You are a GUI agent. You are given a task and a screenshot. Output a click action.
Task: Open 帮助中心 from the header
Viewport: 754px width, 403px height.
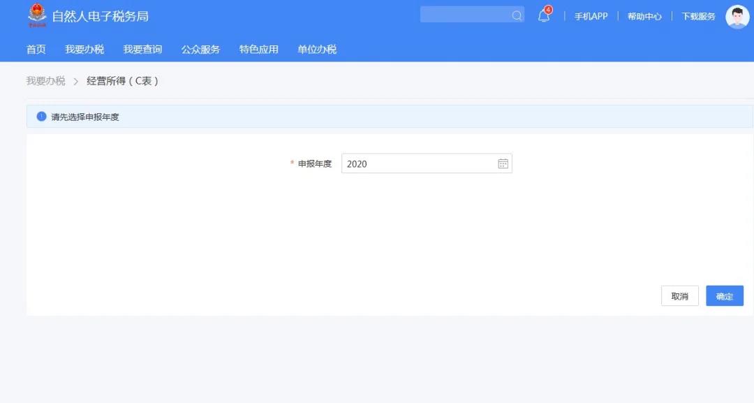click(x=644, y=16)
